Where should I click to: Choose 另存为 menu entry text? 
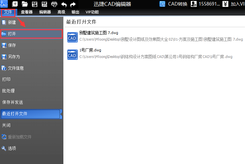[x=14, y=57]
